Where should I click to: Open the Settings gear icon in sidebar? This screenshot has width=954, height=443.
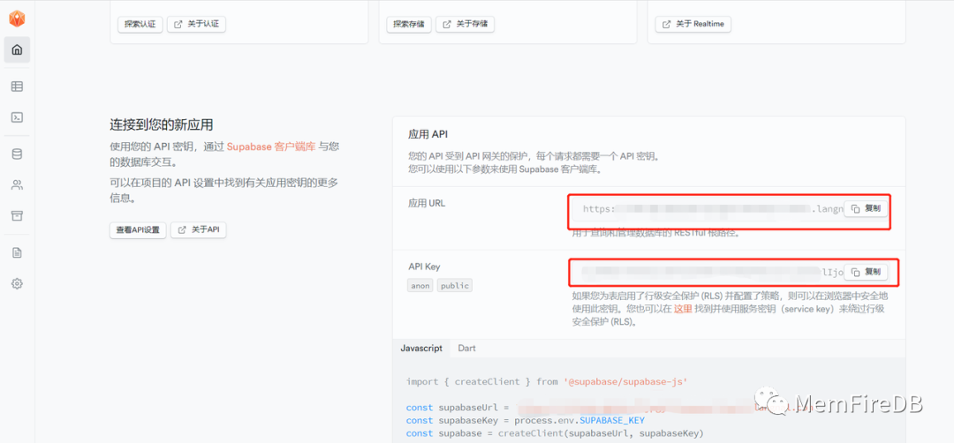(17, 283)
